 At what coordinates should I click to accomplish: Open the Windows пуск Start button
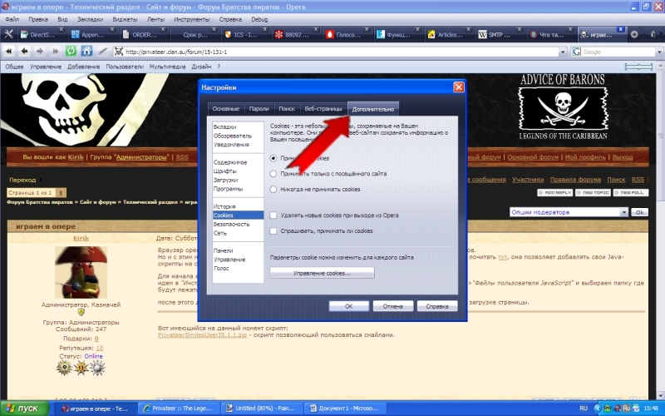(25, 409)
